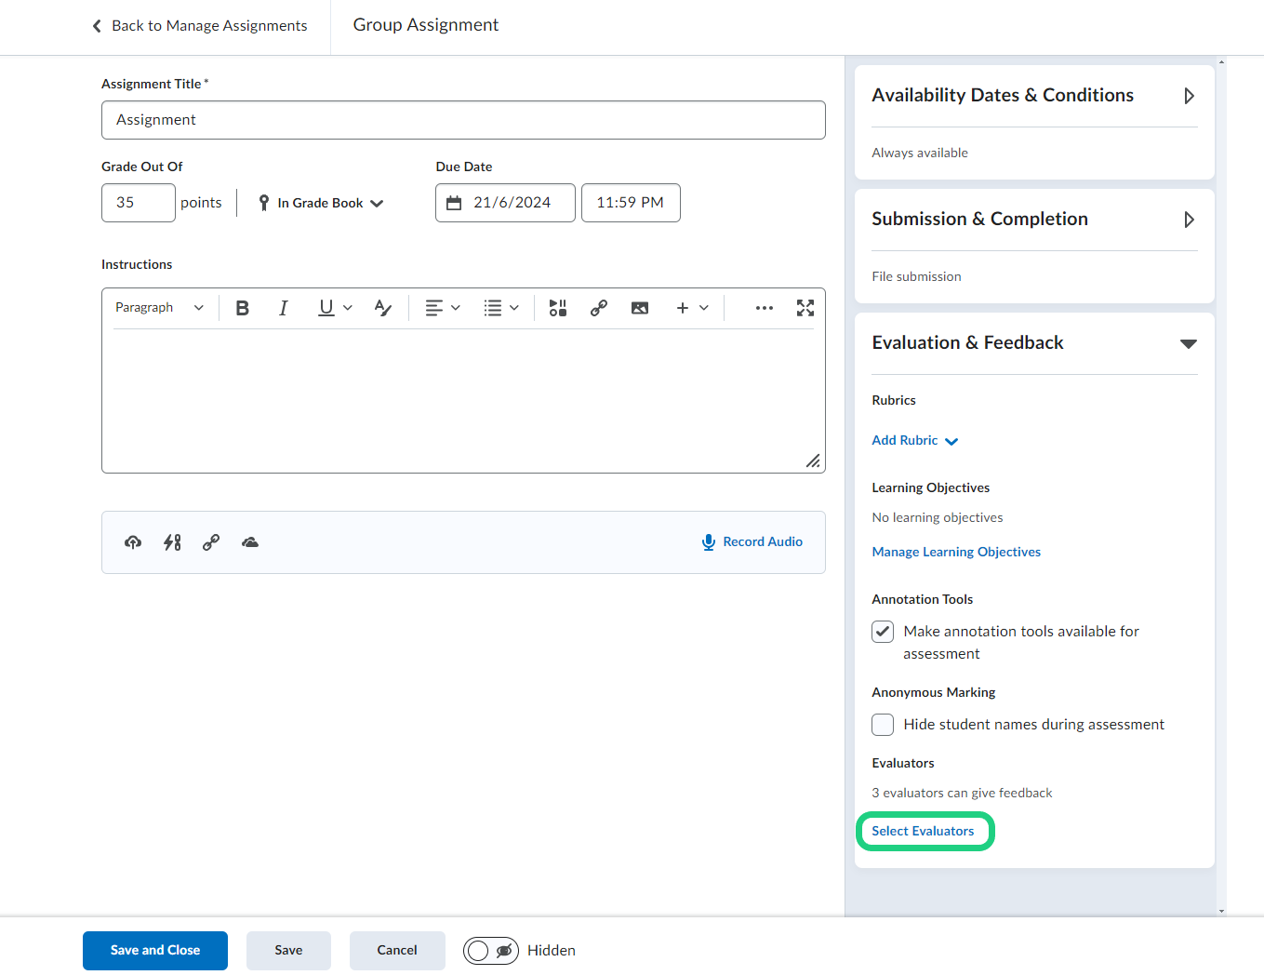Image resolution: width=1264 pixels, height=975 pixels.
Task: Show more editor actions ellipsis
Action: [765, 308]
